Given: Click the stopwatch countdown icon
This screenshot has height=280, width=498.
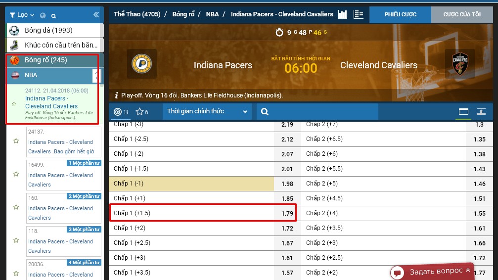Looking at the screenshot, I should (x=279, y=32).
